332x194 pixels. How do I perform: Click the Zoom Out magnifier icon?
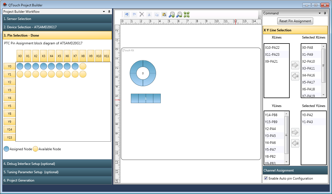179,14
